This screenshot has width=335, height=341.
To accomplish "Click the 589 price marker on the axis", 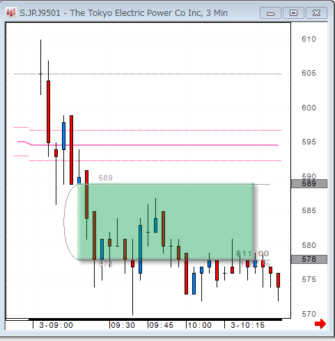I will click(x=309, y=183).
